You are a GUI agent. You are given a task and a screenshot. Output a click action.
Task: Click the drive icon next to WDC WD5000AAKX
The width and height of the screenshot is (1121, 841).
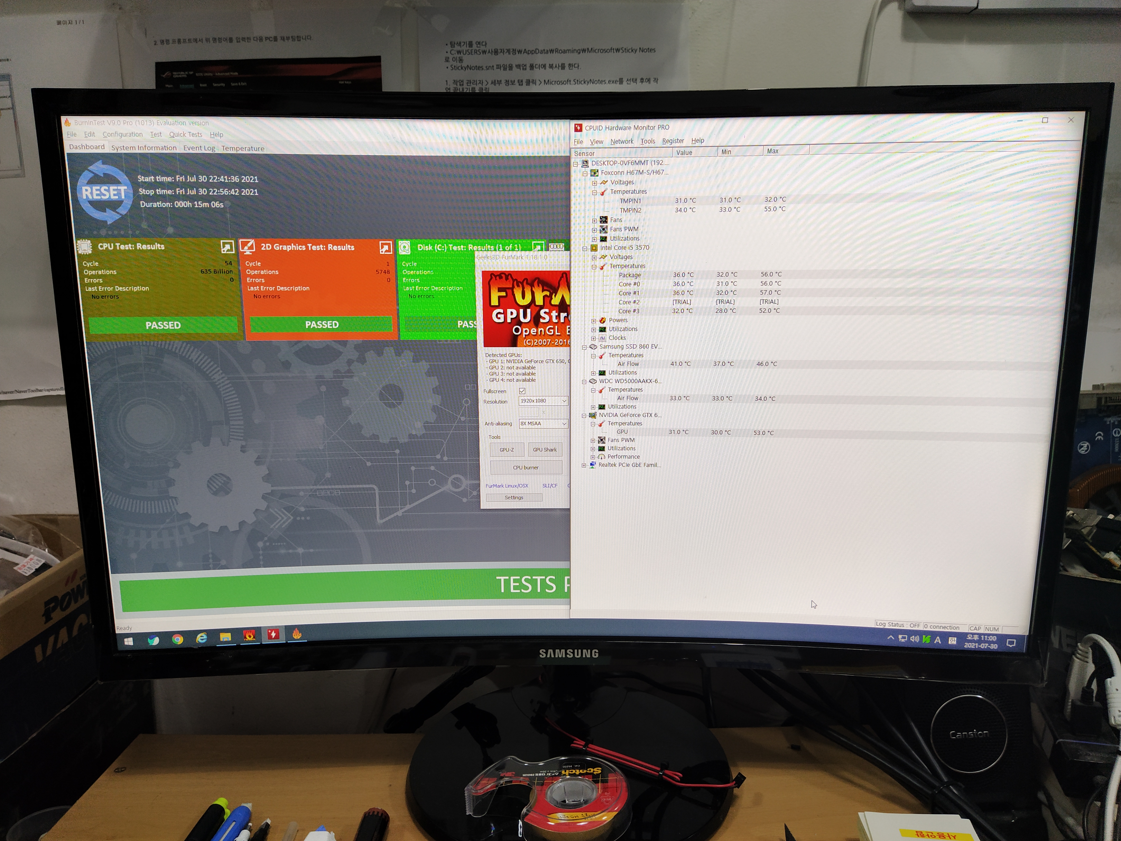592,381
